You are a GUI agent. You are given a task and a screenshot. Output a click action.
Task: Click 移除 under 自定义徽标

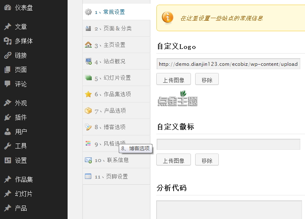207,160
